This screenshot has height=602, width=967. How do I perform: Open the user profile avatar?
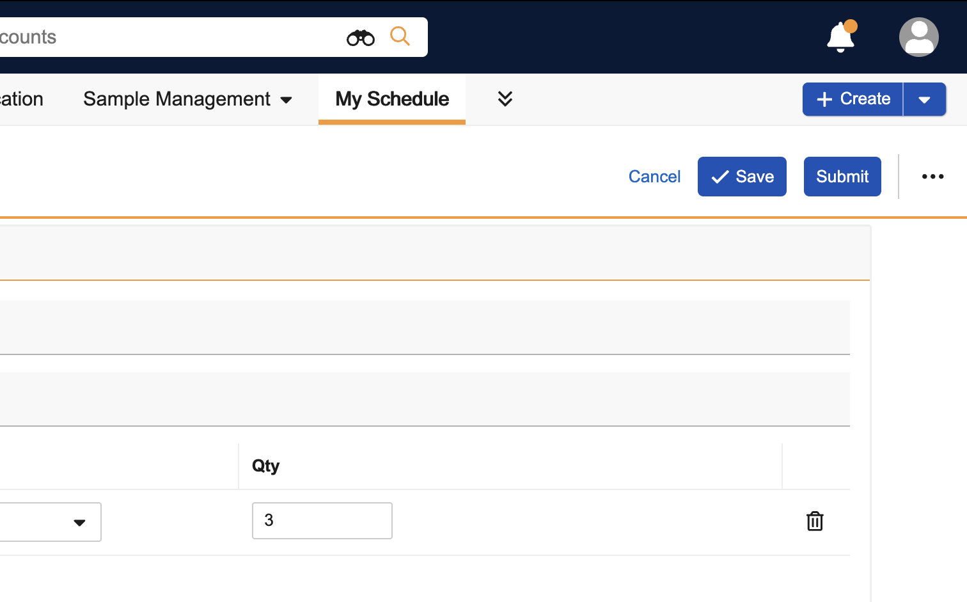[x=918, y=37]
